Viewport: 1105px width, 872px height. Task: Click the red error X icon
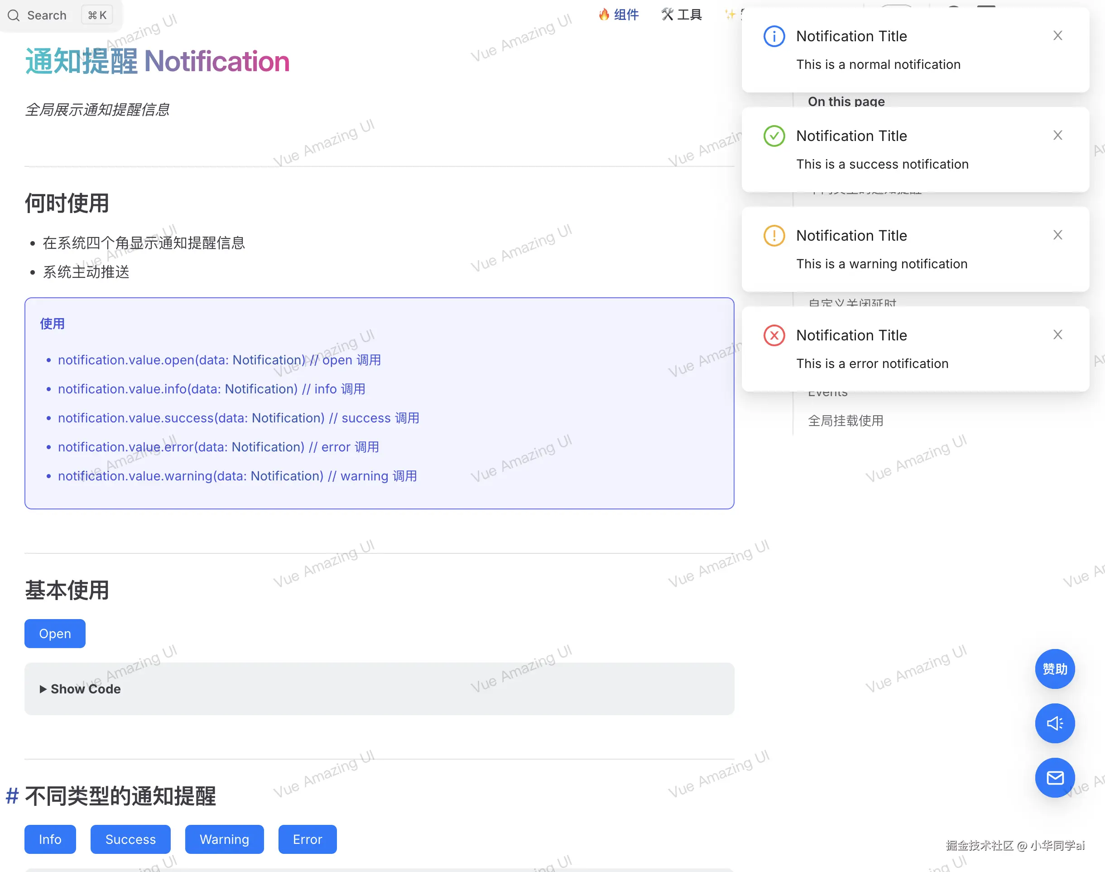tap(774, 335)
